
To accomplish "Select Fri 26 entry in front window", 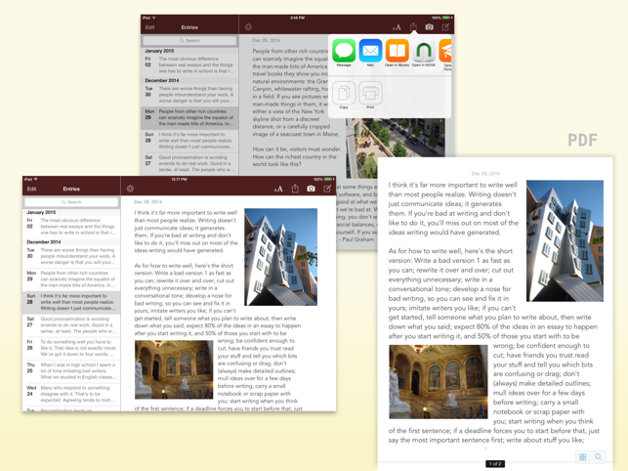I will [71, 348].
